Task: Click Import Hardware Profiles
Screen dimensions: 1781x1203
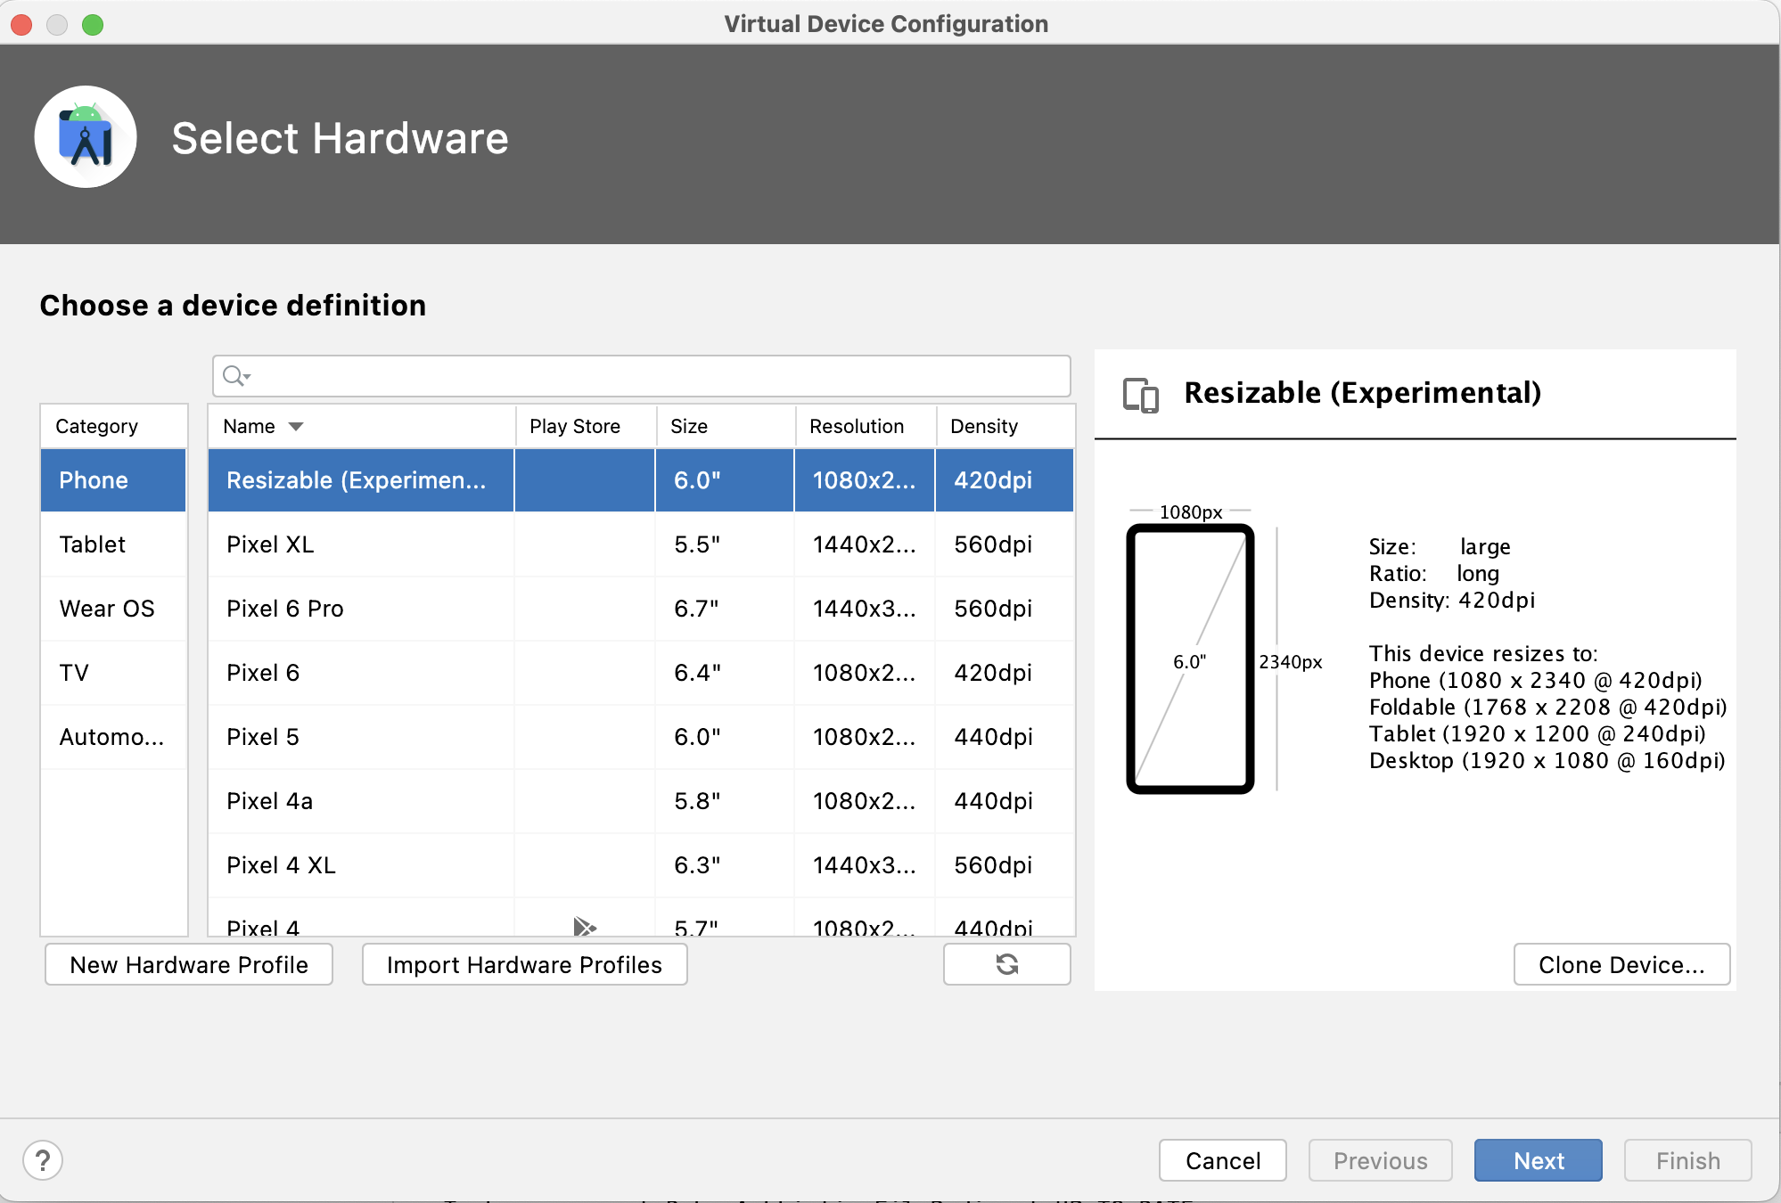Action: pos(524,964)
